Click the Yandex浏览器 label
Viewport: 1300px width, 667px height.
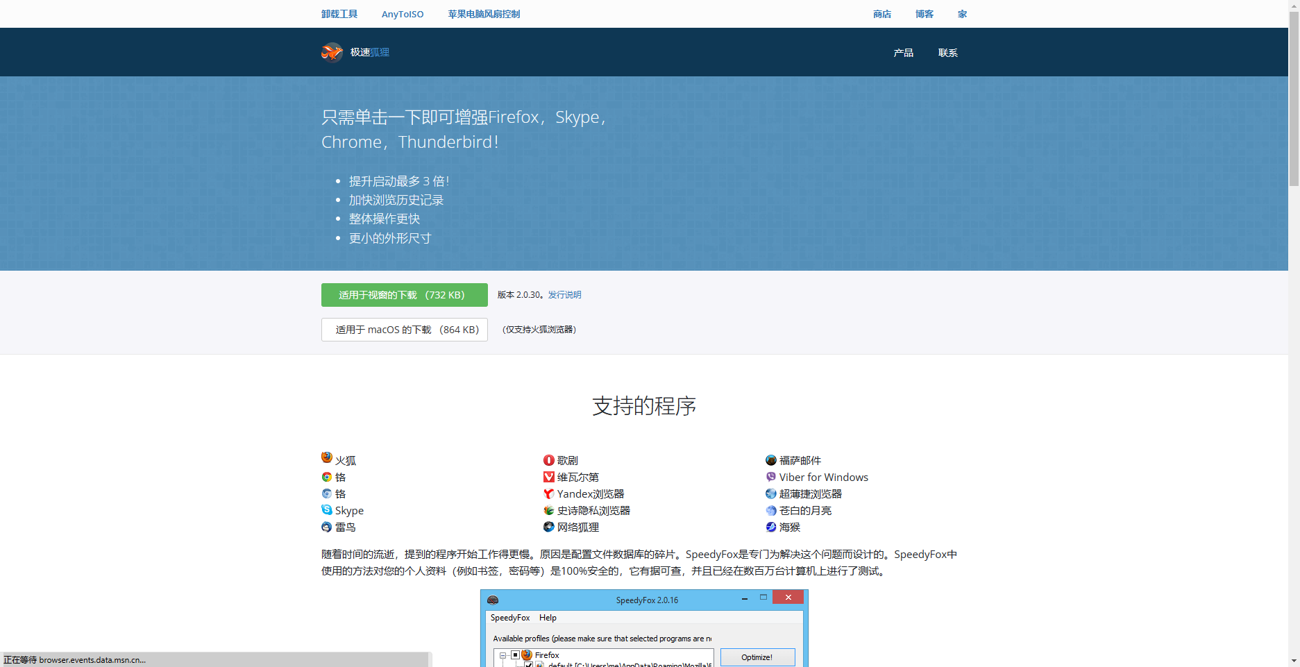591,493
